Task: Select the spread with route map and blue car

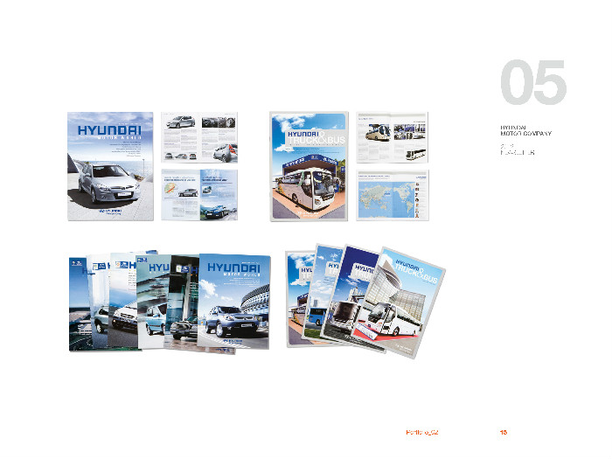Action: [199, 195]
